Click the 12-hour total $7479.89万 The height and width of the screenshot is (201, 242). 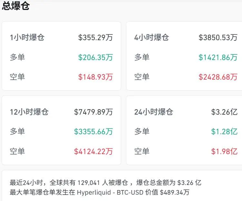pos(93,112)
